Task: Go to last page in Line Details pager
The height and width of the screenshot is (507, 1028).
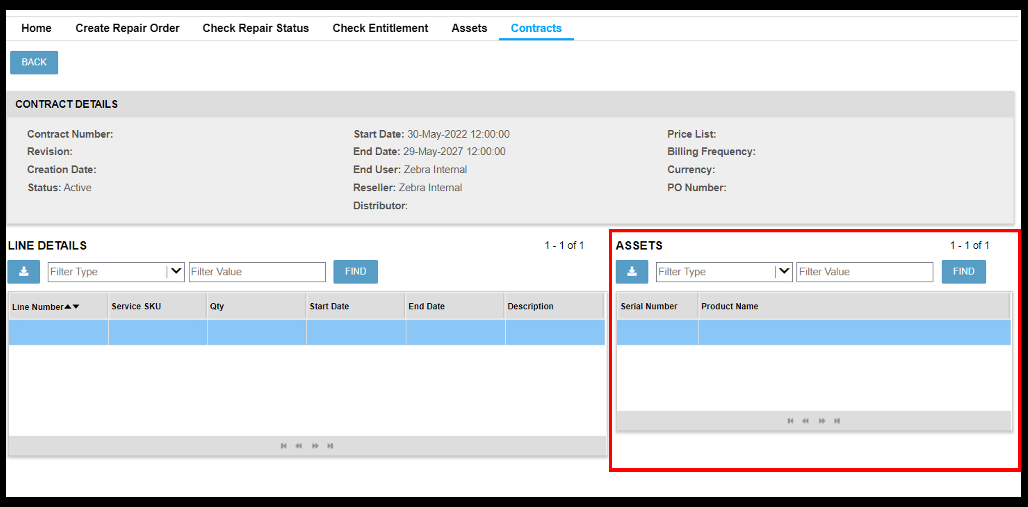Action: pos(331,446)
